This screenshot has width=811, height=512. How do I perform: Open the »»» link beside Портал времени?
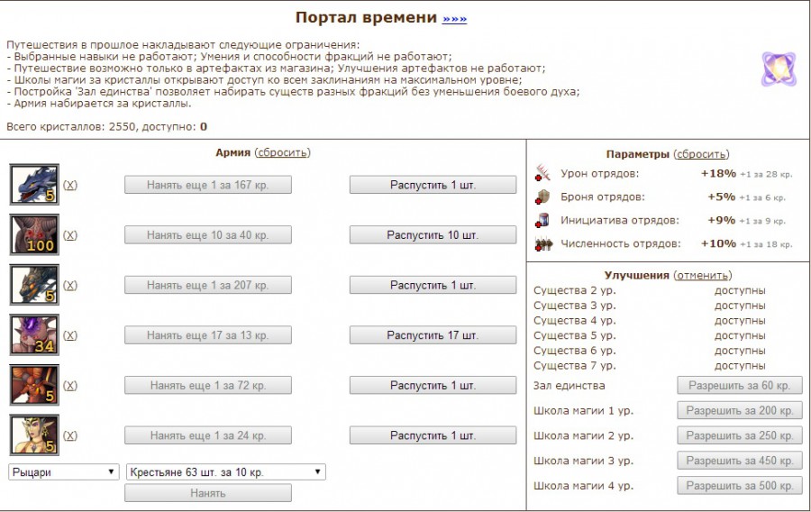454,18
